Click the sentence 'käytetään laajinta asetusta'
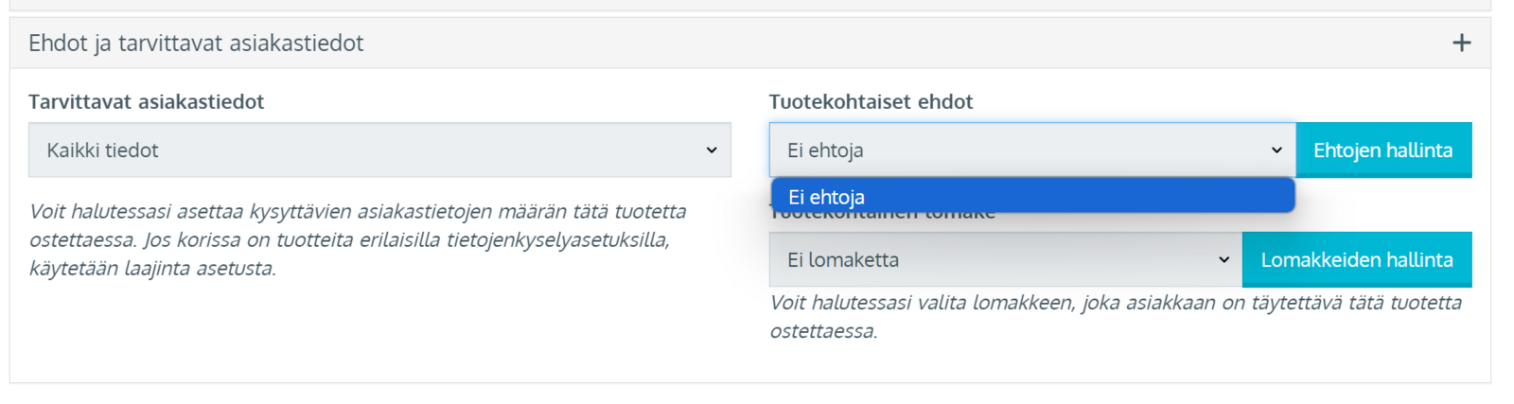This screenshot has height=404, width=1514. tap(152, 268)
